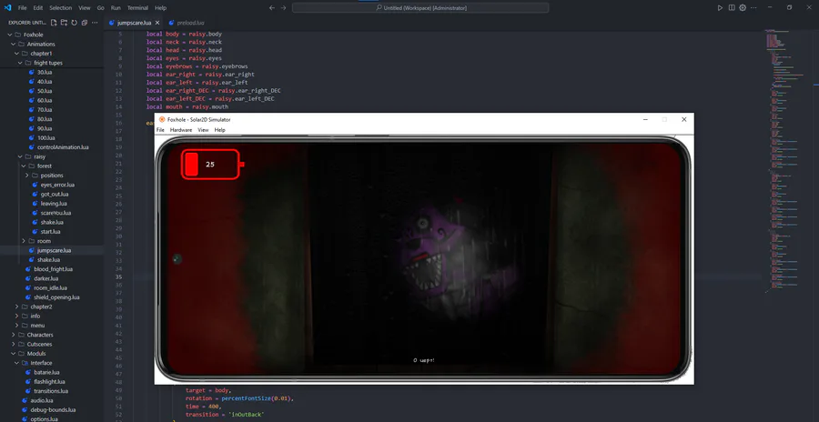Click the Lua icon beside eyes_error.lua
The width and height of the screenshot is (819, 422).
click(x=35, y=185)
